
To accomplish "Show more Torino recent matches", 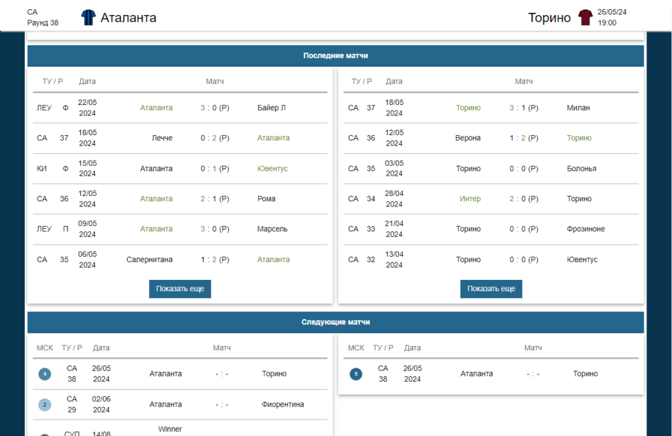I will [491, 288].
